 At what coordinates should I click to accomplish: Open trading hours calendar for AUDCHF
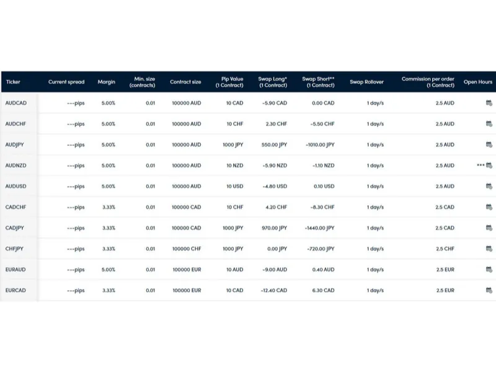click(x=489, y=123)
